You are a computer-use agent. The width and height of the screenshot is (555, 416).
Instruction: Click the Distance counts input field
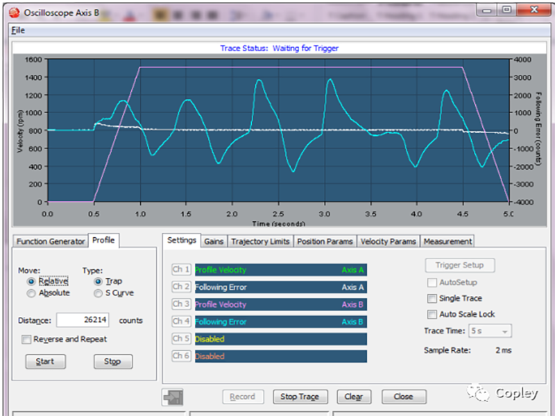click(83, 320)
